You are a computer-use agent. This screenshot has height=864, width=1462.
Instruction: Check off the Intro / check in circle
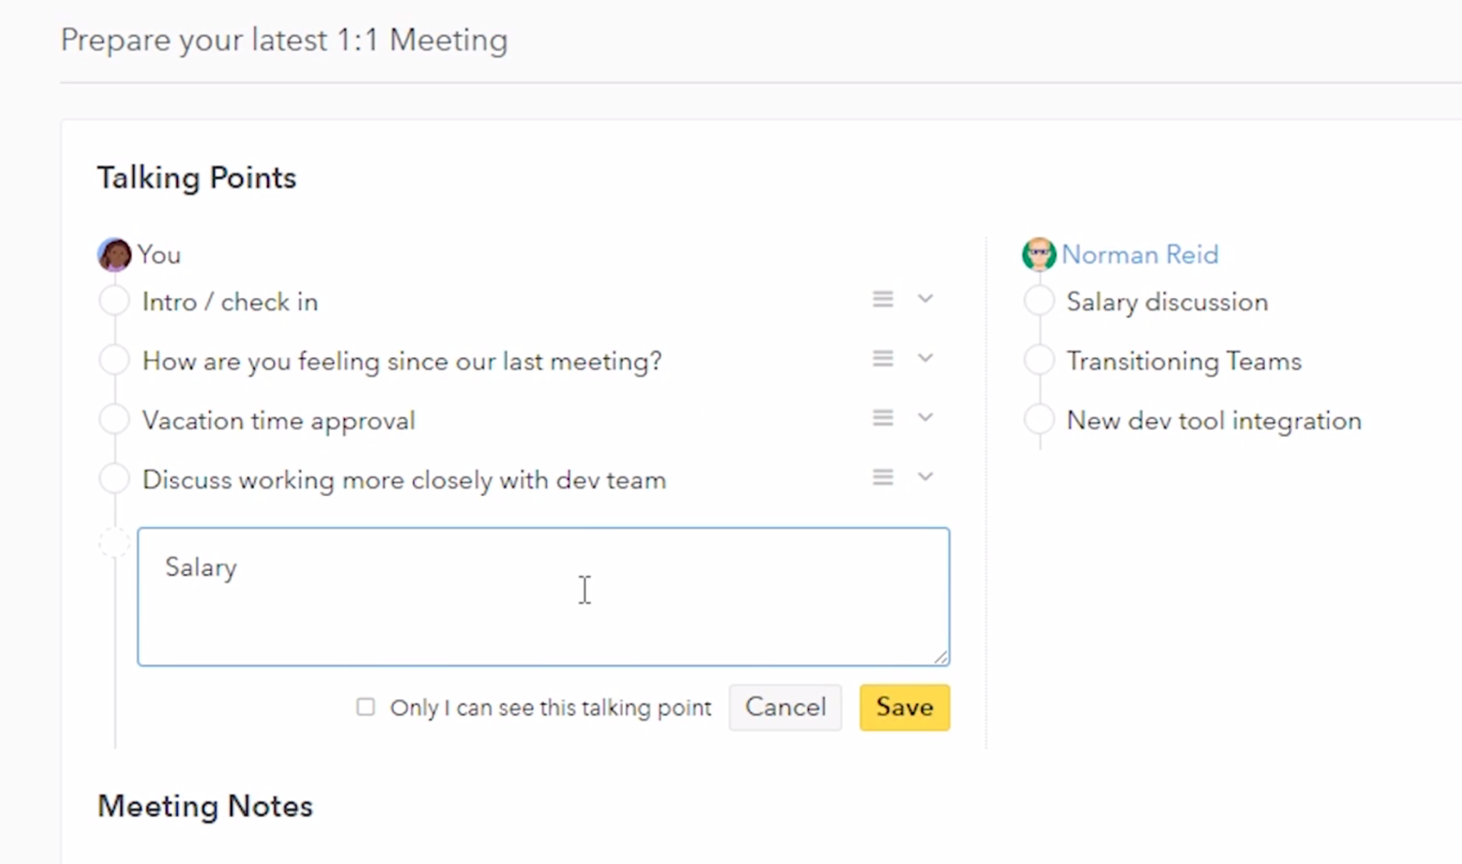point(114,301)
